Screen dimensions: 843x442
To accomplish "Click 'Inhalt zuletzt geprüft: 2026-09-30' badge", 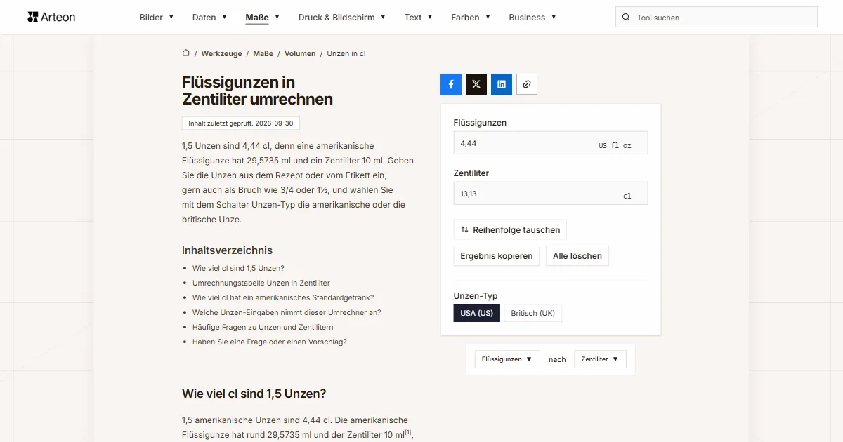I will [241, 123].
